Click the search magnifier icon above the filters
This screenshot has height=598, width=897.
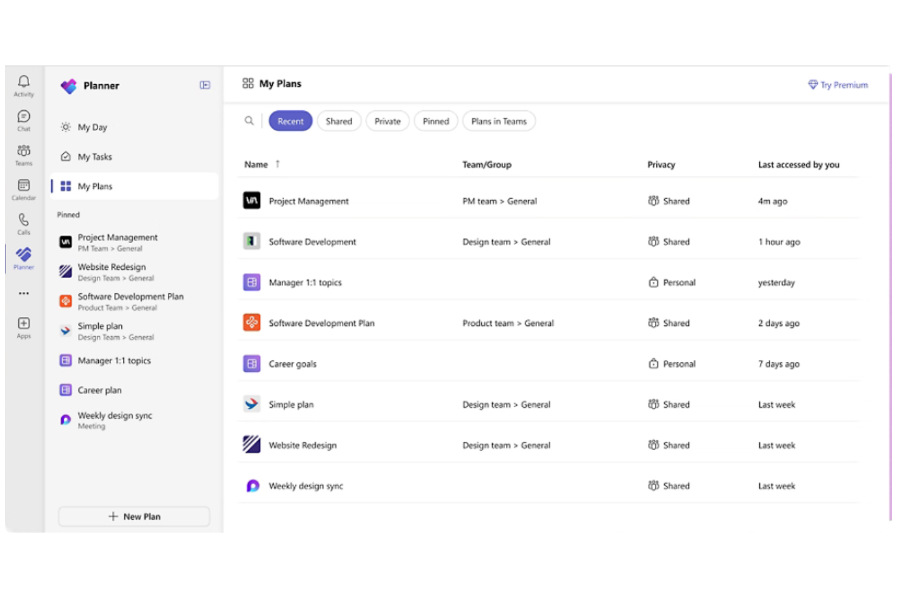250,121
